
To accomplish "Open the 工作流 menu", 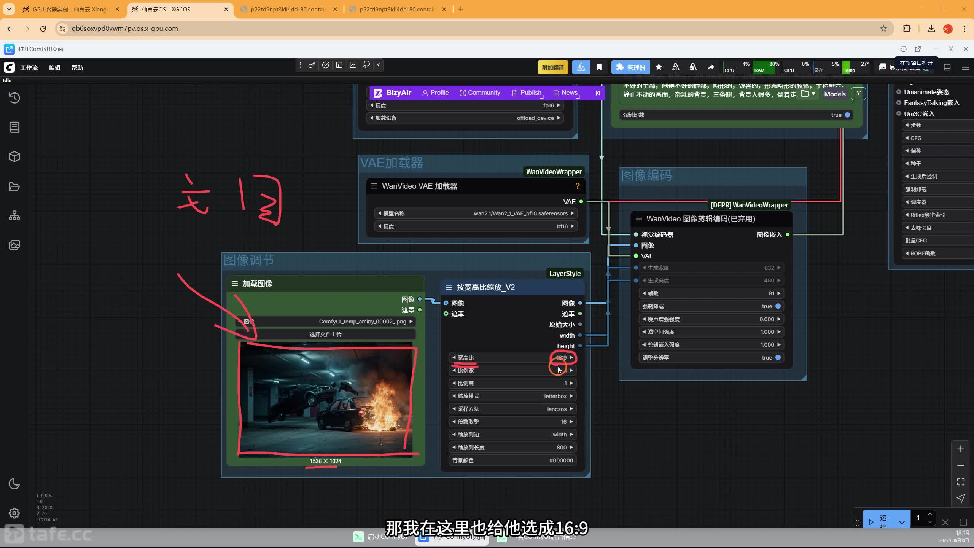I will click(29, 68).
